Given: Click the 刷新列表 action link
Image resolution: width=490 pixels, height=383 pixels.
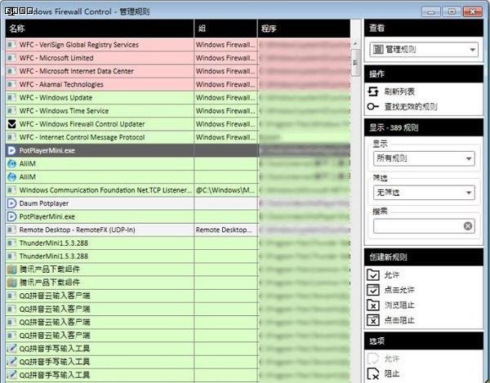Looking at the screenshot, I should click(x=399, y=91).
